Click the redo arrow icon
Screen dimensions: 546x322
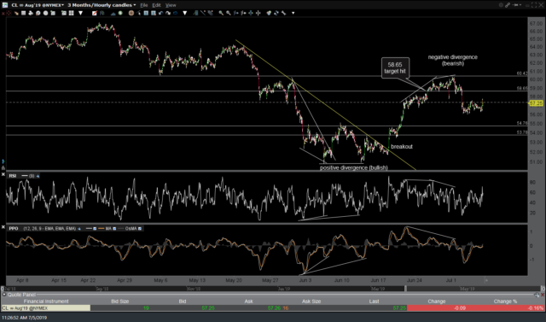point(168,13)
